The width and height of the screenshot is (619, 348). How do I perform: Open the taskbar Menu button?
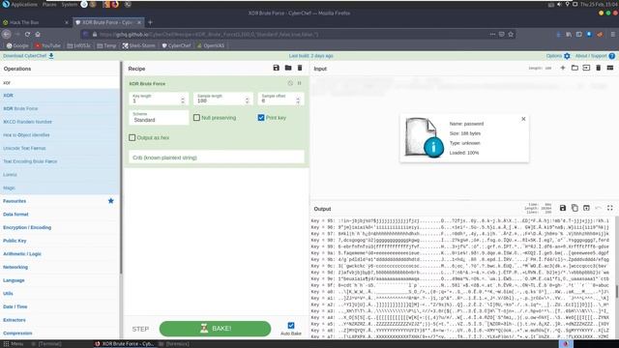point(13,344)
